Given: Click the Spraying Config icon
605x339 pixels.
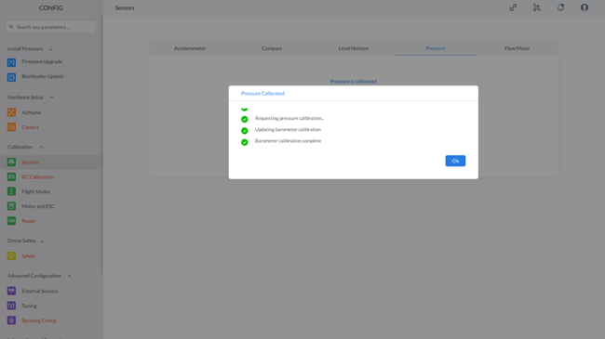Looking at the screenshot, I should [x=11, y=320].
